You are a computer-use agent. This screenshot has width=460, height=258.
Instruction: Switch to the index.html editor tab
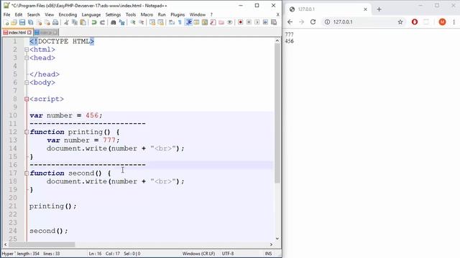pyautogui.click(x=17, y=32)
